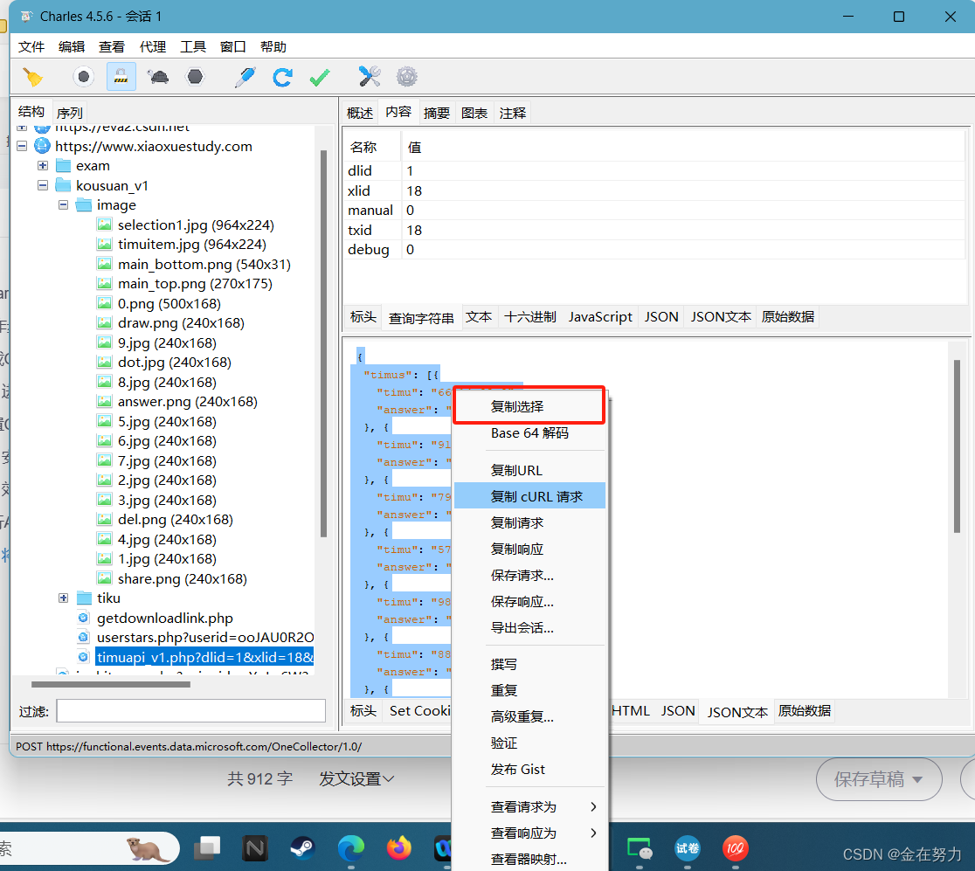This screenshot has width=975, height=871.
Task: Collapse the xiaoxuestudy.com host node
Action: (22, 146)
